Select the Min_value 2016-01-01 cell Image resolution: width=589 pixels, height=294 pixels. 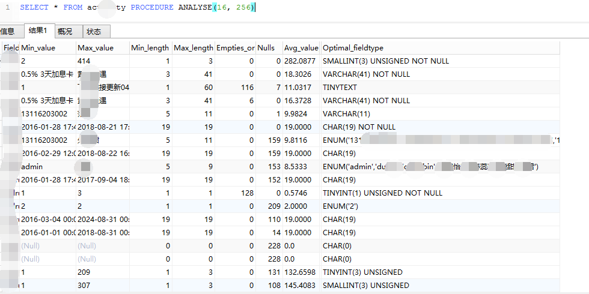[47, 233]
